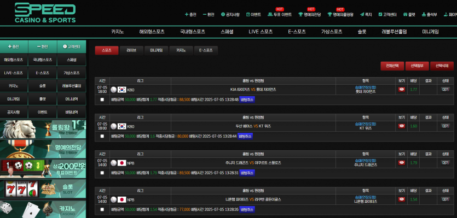Open 베팅내역 in the sidebar grid
This screenshot has width=457, height=218.
[72, 112]
